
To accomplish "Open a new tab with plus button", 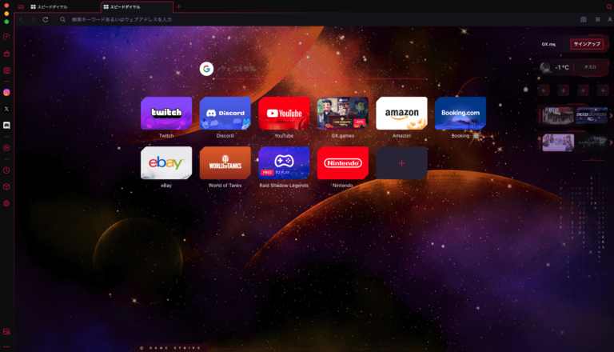I will click(178, 6).
